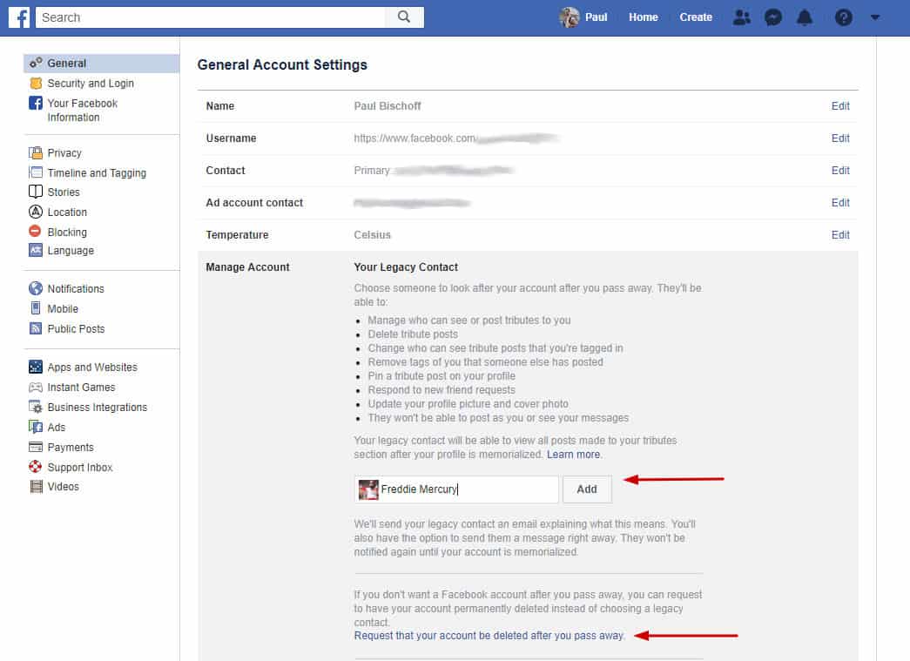
Task: Click the Timeline and Tagging icon
Action: [x=36, y=172]
